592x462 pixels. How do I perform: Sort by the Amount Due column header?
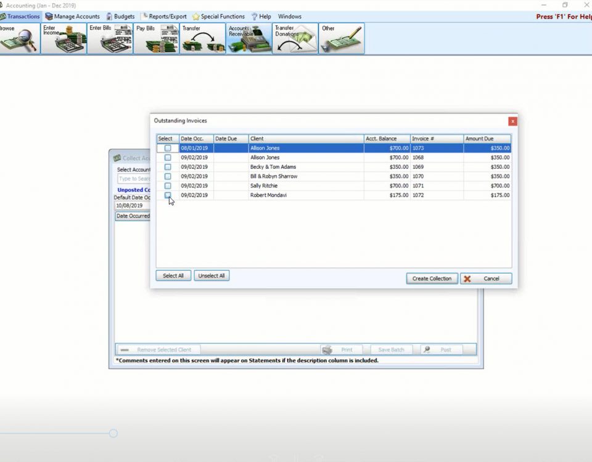(487, 139)
